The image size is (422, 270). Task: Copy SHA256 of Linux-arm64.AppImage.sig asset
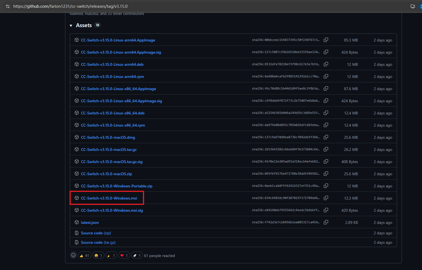tap(326, 52)
